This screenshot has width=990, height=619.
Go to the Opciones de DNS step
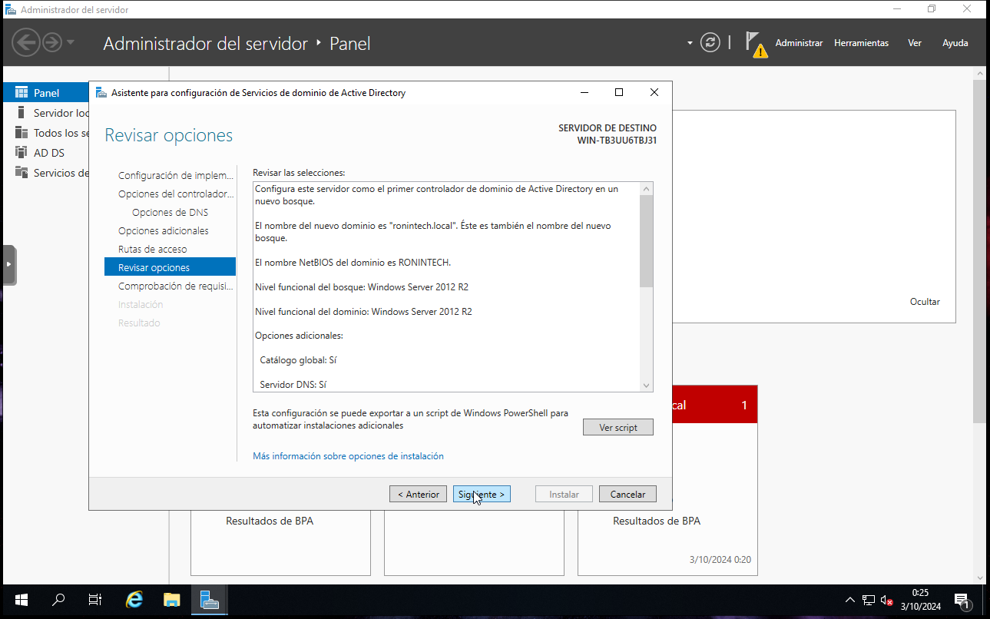coord(170,212)
